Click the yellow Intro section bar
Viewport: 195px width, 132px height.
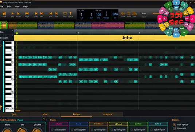(x=105, y=37)
